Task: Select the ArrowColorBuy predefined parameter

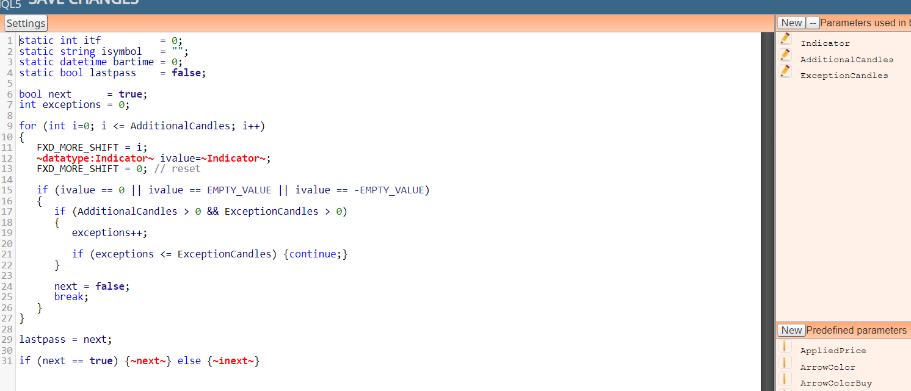Action: (x=836, y=383)
